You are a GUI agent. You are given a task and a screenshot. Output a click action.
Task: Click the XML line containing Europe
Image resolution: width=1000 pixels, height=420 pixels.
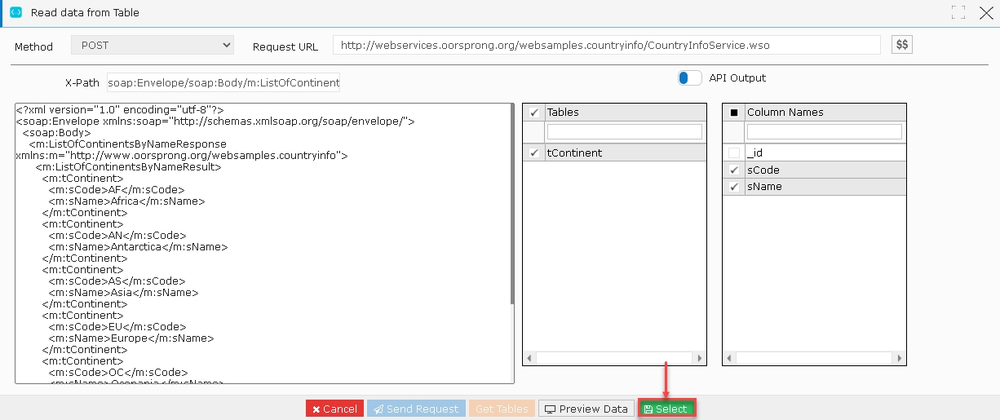click(131, 338)
